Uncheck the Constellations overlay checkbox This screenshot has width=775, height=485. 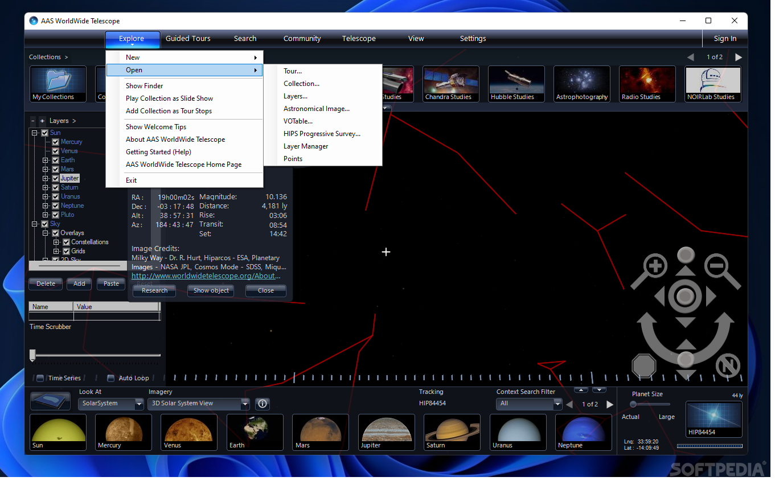click(x=66, y=242)
